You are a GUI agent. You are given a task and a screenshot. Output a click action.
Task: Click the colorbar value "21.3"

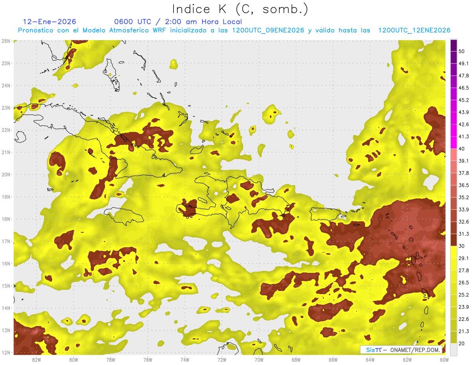(x=464, y=331)
